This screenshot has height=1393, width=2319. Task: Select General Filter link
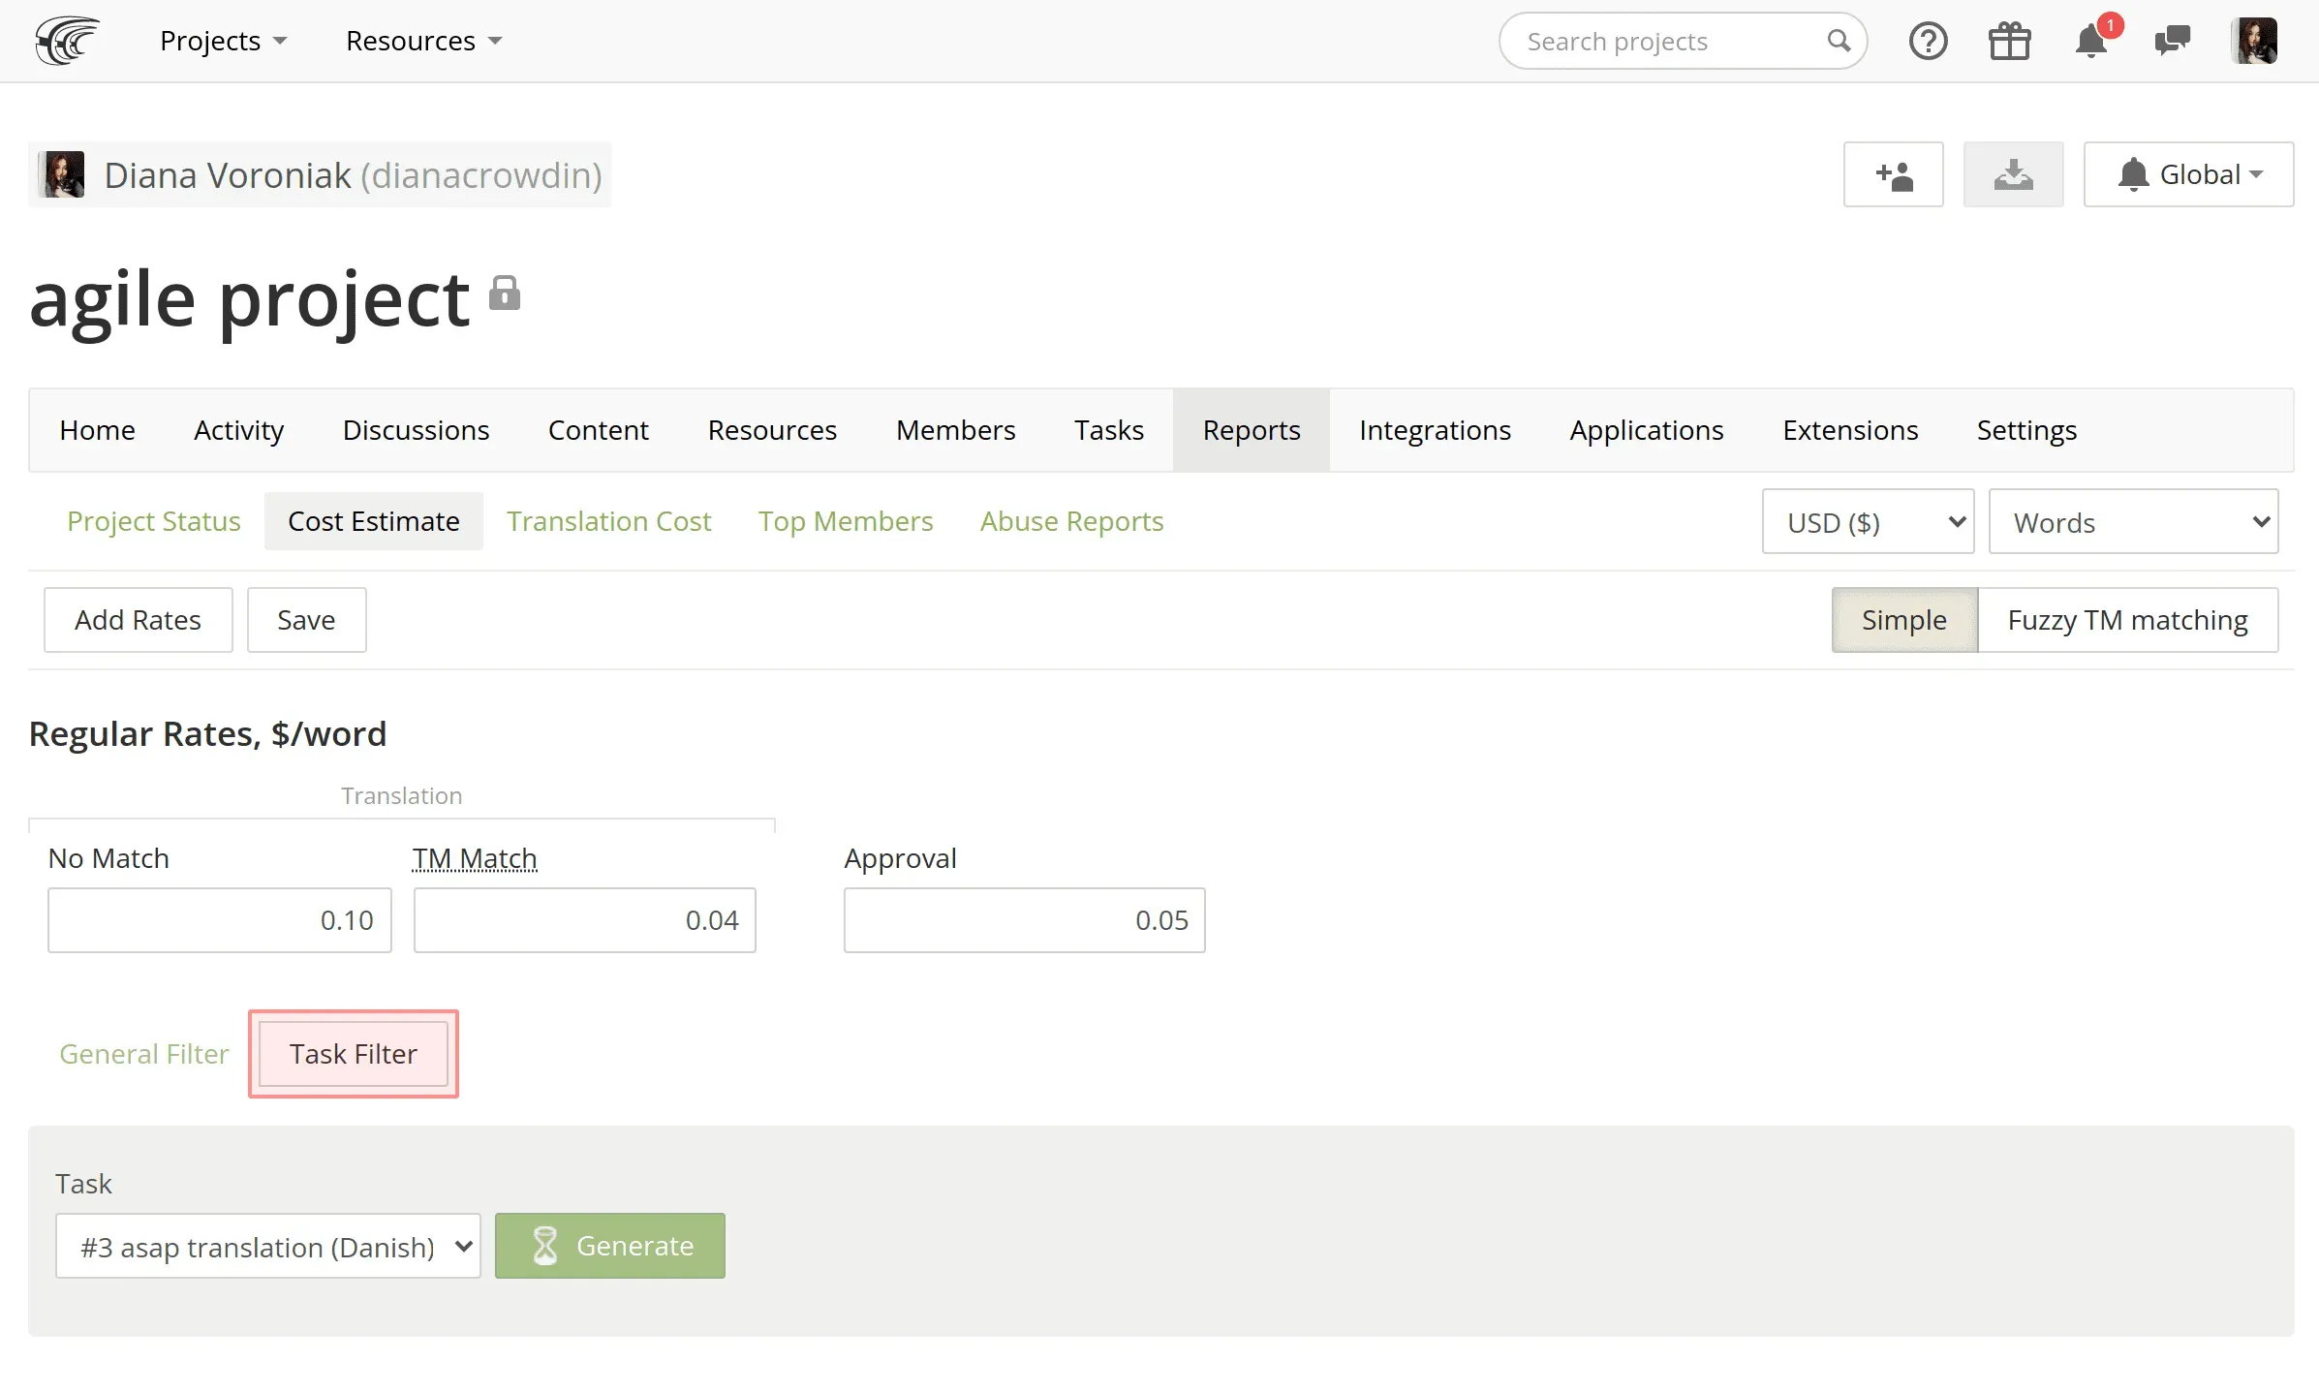coord(144,1053)
